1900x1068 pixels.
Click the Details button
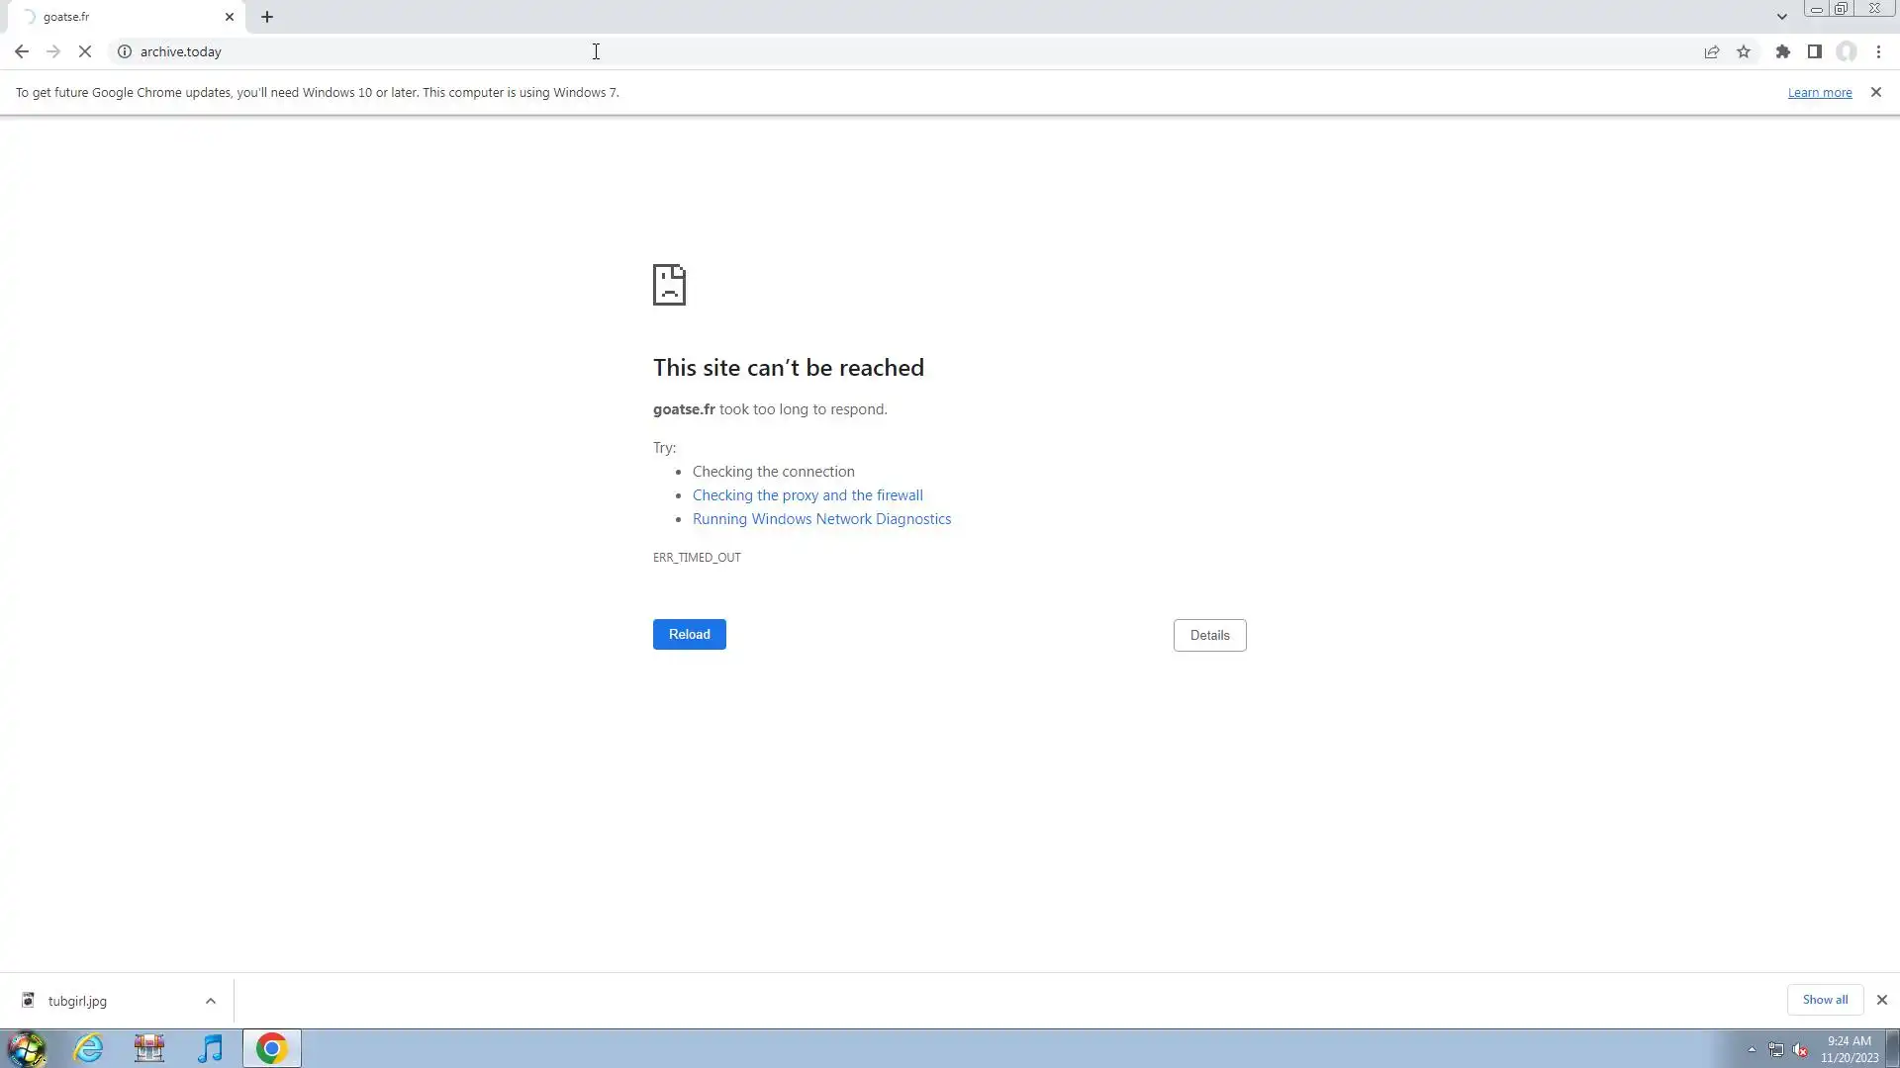1209,635
